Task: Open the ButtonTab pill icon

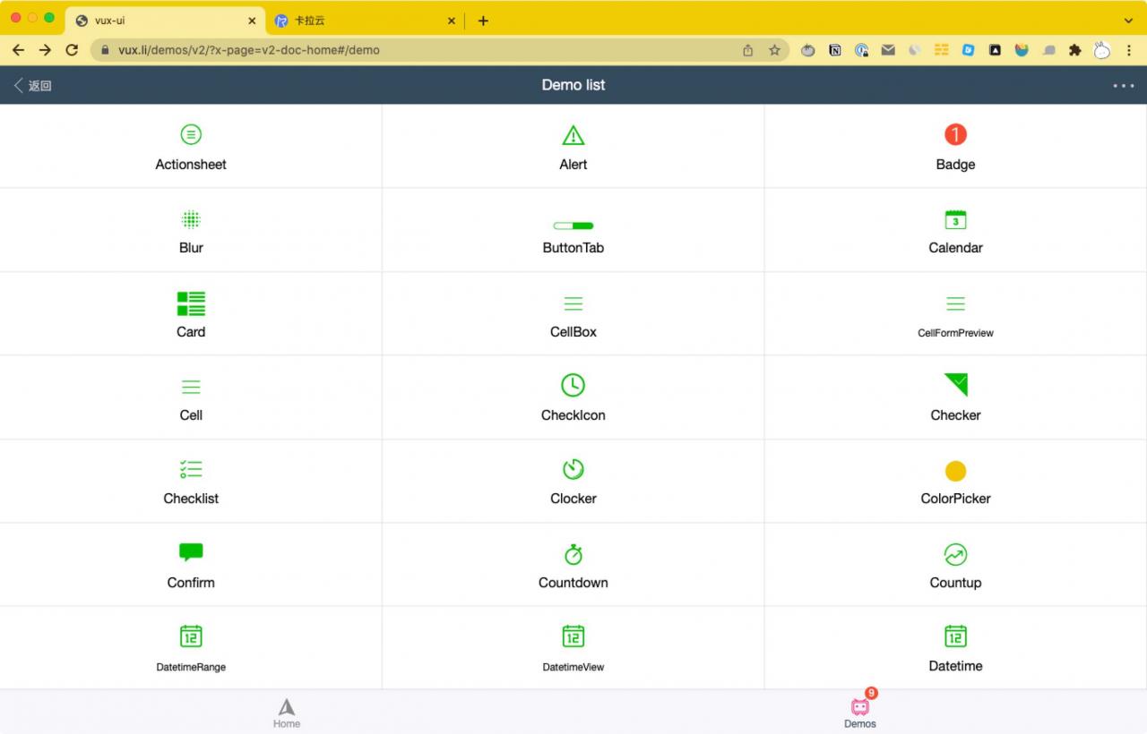Action: [x=573, y=226]
